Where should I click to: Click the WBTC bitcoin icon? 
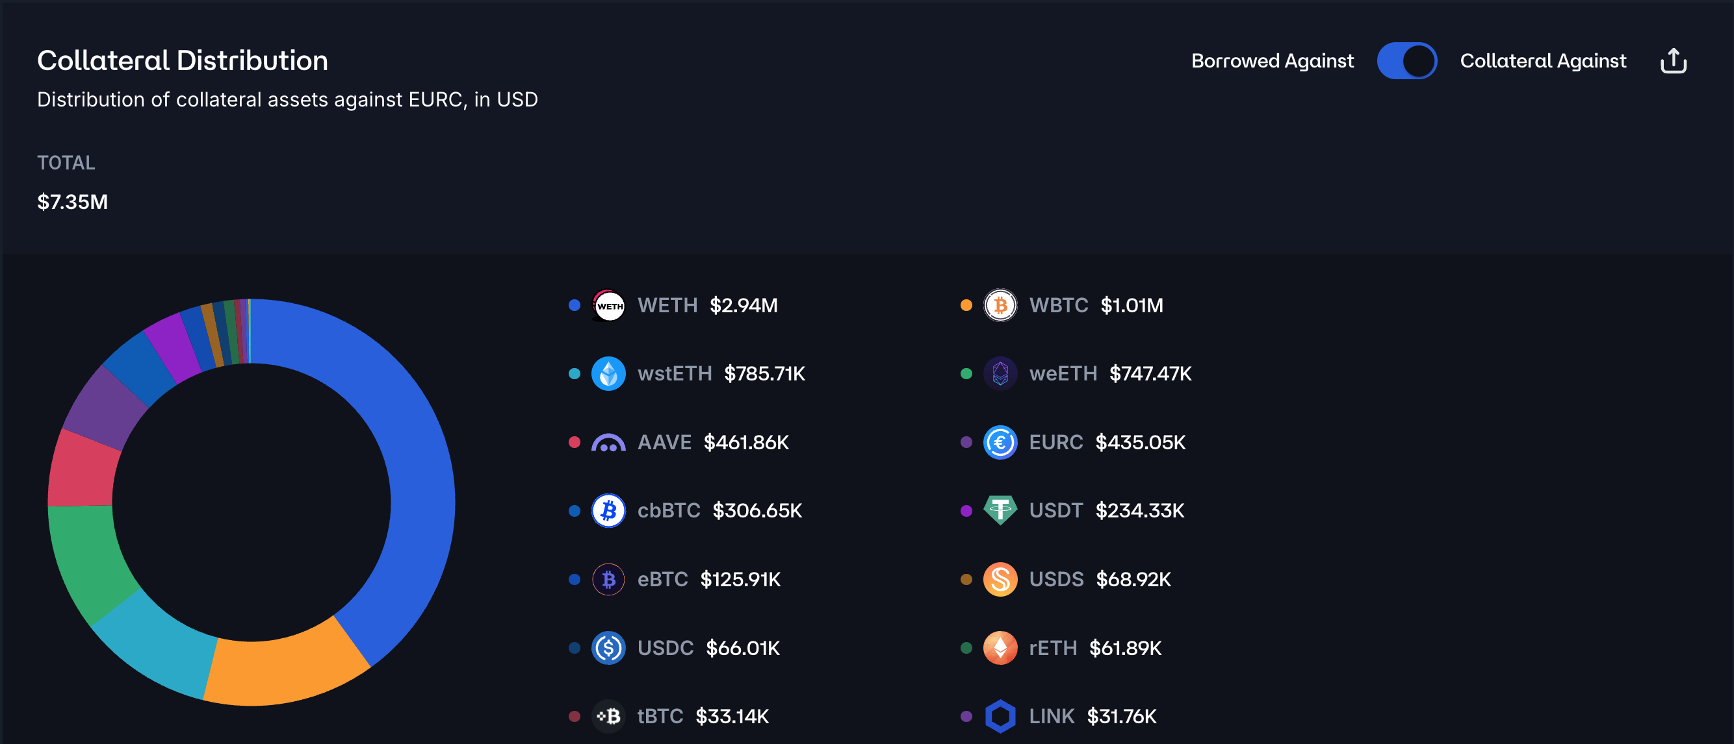pyautogui.click(x=1000, y=305)
